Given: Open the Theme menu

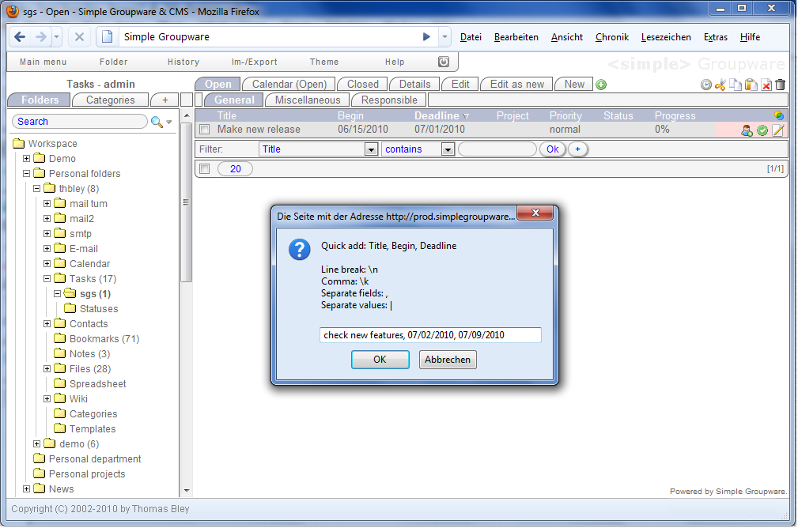Looking at the screenshot, I should (x=324, y=62).
